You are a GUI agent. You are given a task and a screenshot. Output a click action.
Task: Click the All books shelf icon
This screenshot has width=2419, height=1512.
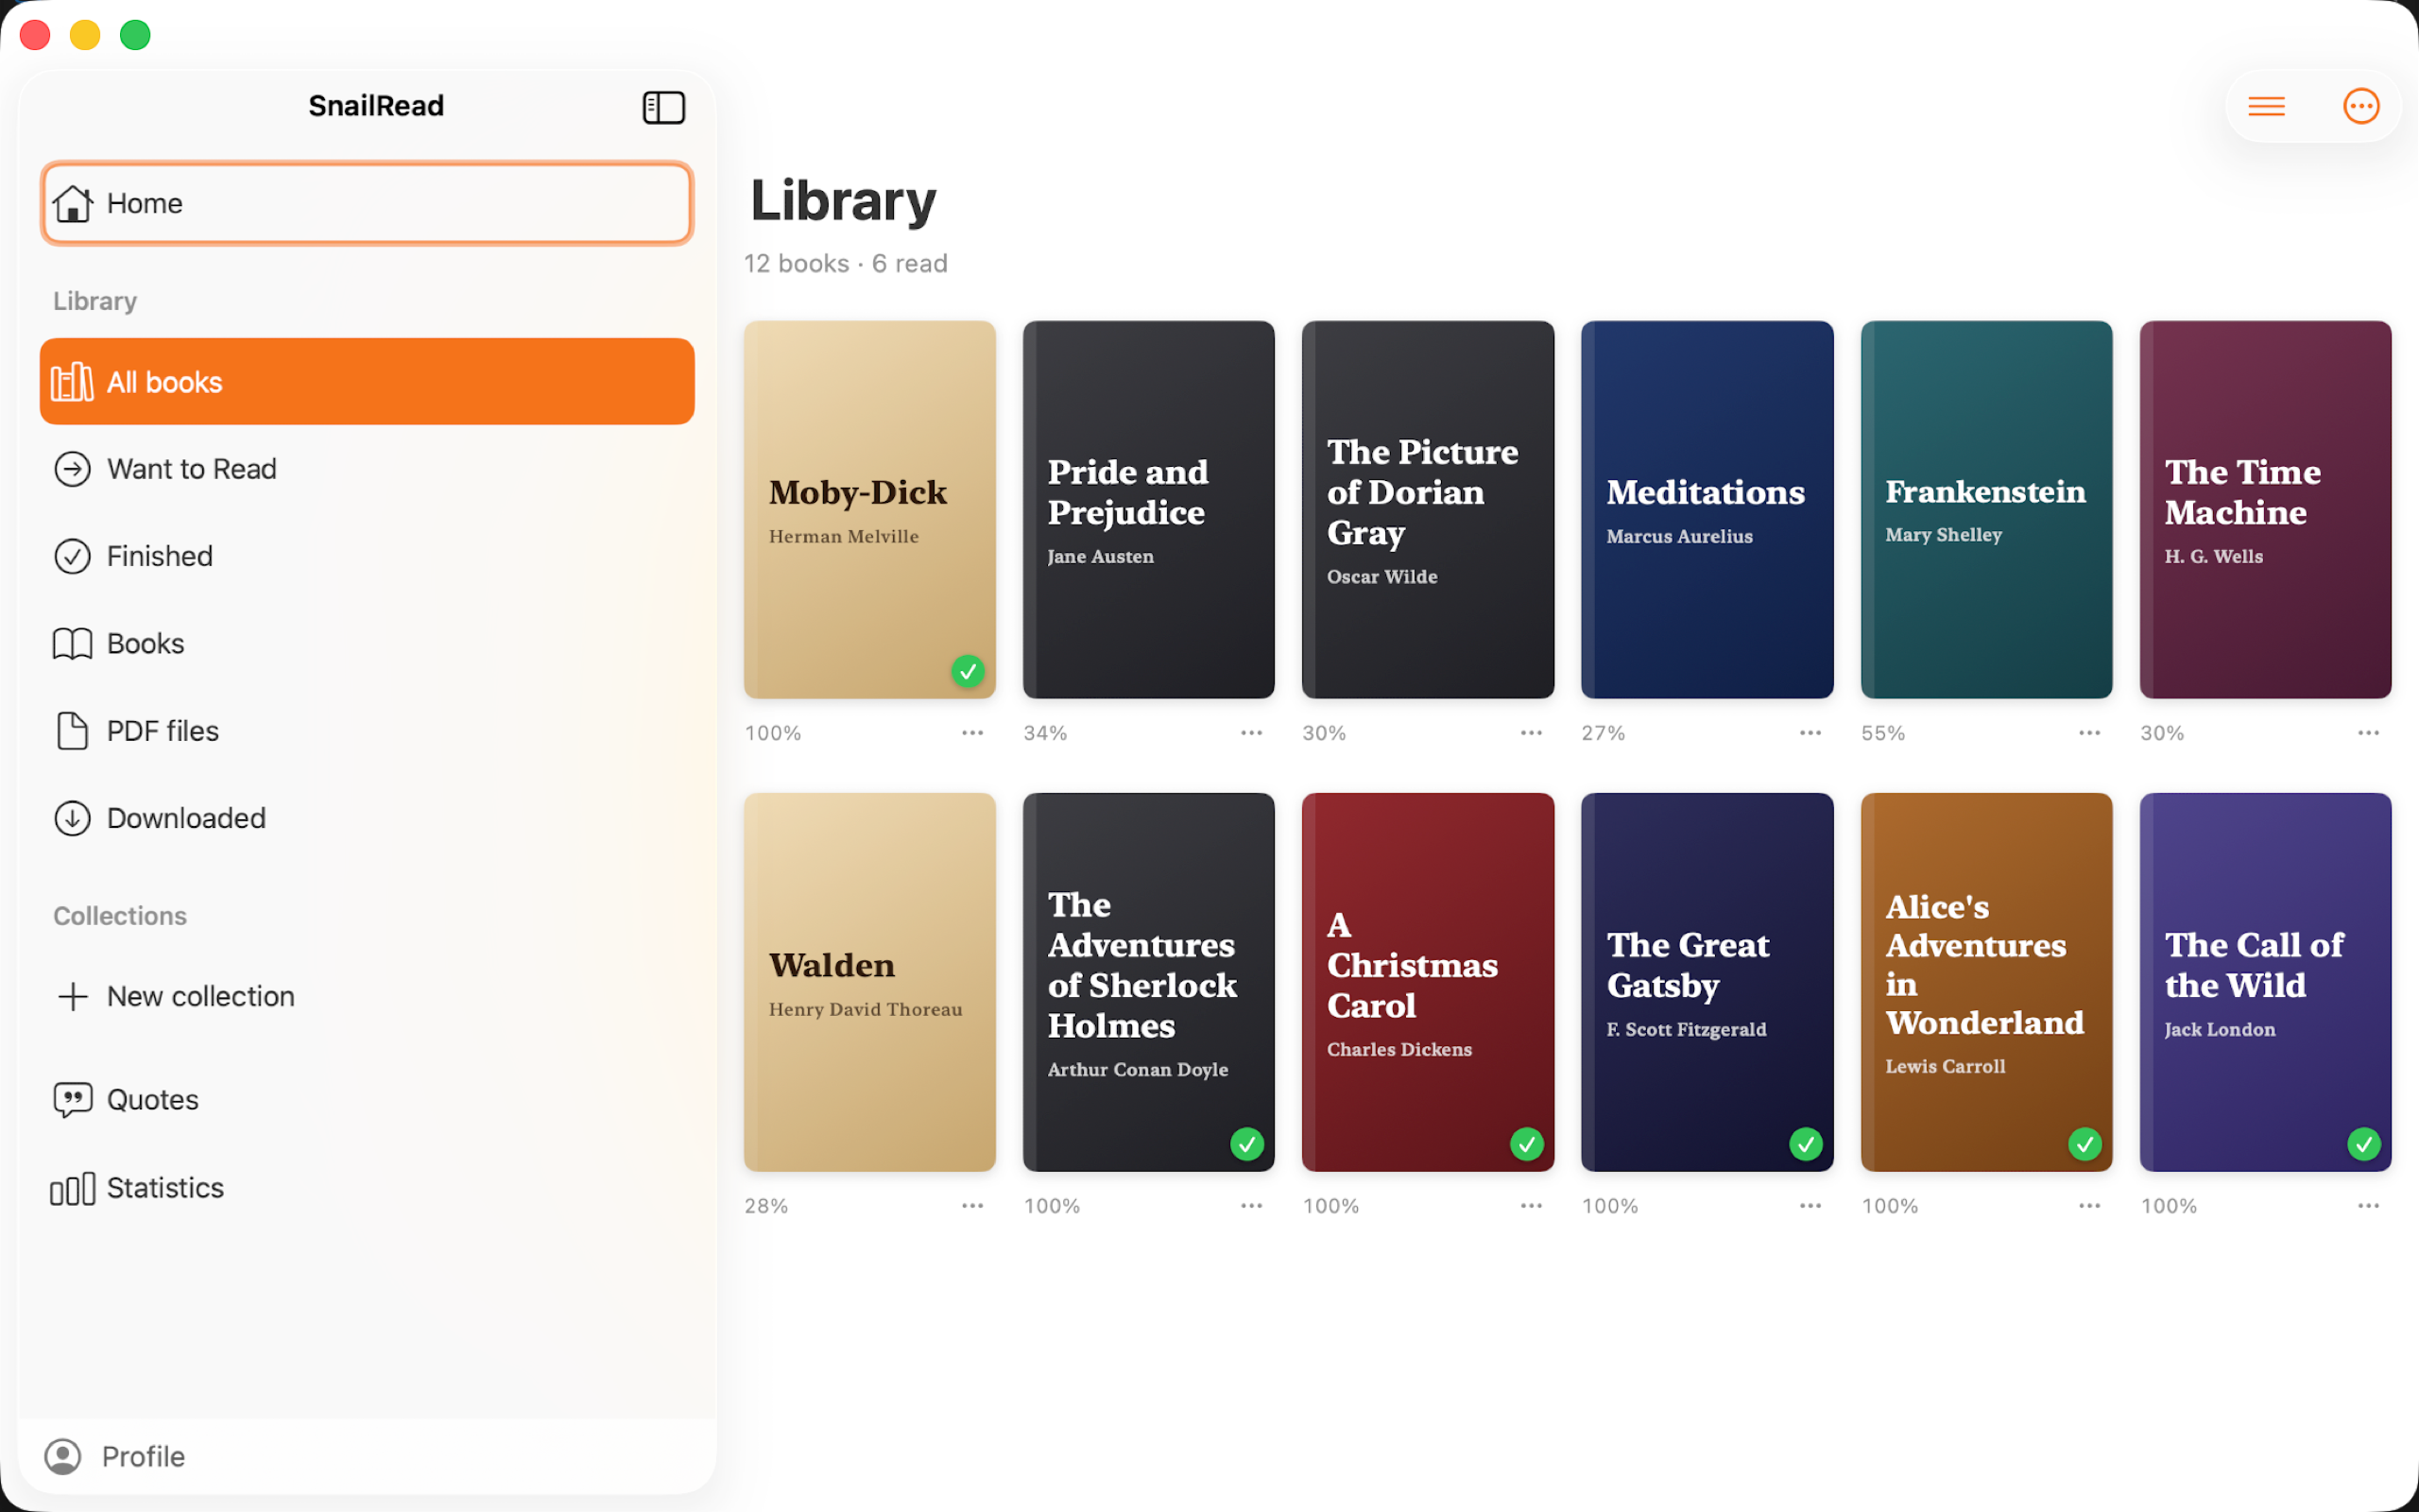pyautogui.click(x=72, y=382)
